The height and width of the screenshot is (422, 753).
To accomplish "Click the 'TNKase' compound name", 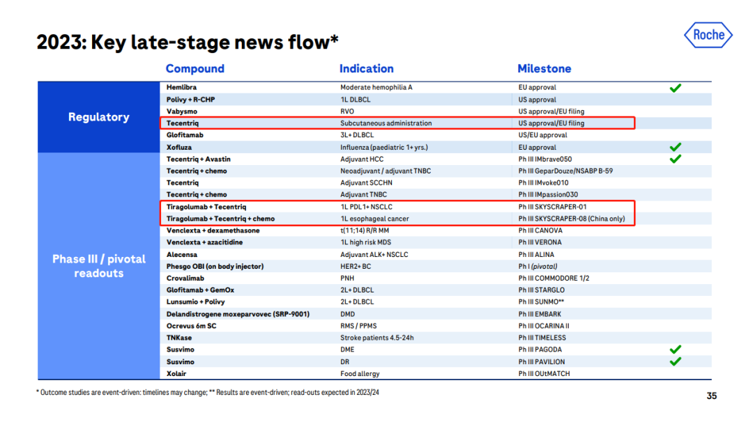I will point(178,338).
